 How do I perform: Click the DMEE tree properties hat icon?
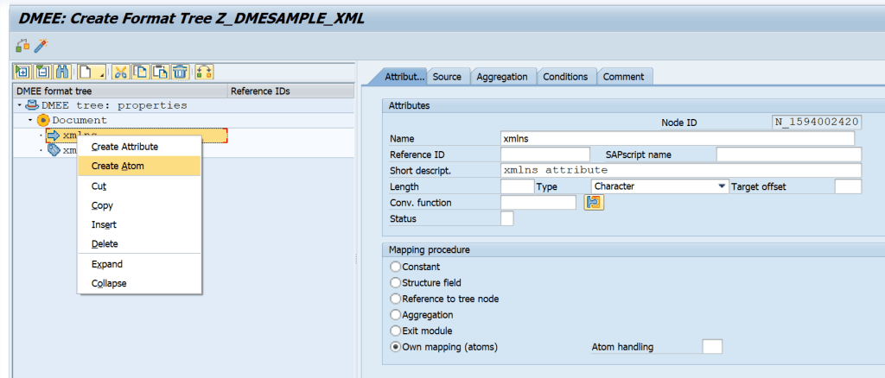(x=33, y=105)
